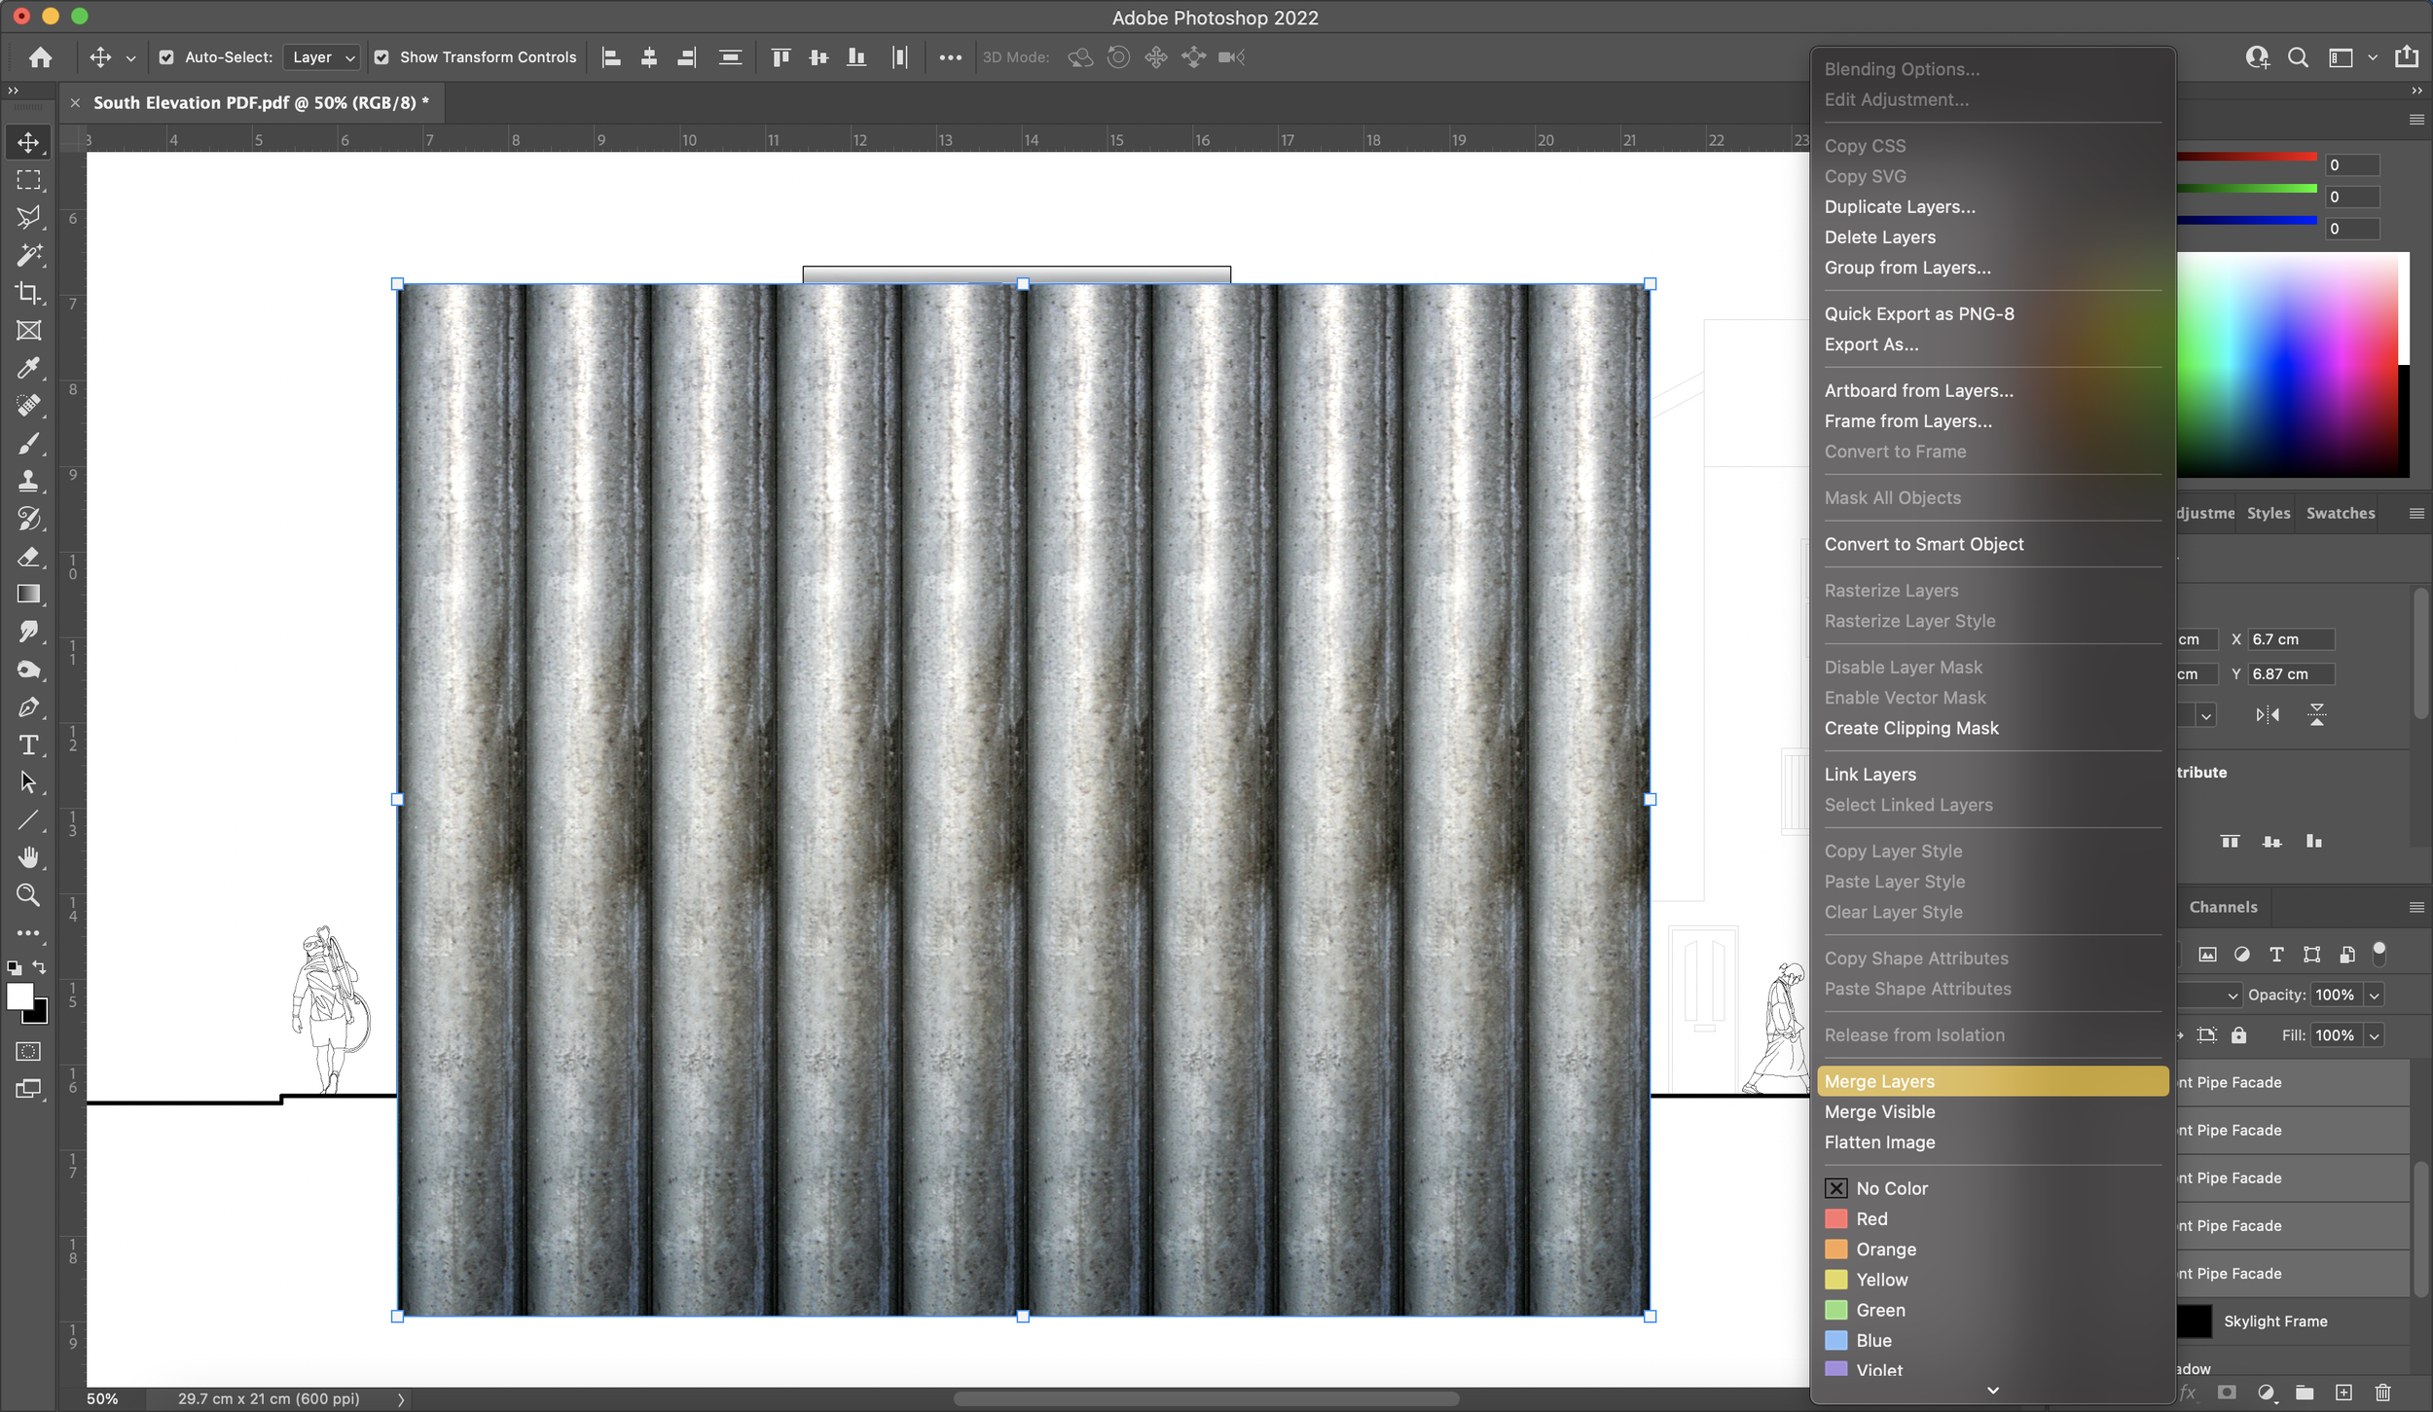Toggle filter for adjustment layers
2433x1412 pixels.
click(2241, 955)
